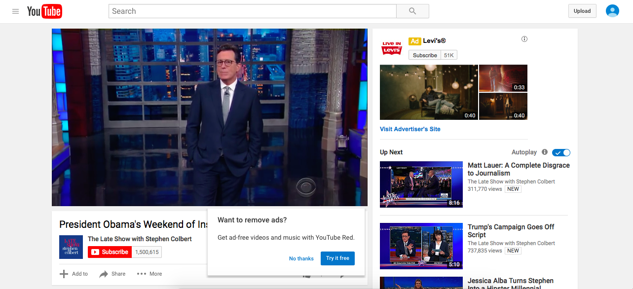Open the small 0:40 ad thumbnail
Viewport: 633px width, 289px height.
503,107
